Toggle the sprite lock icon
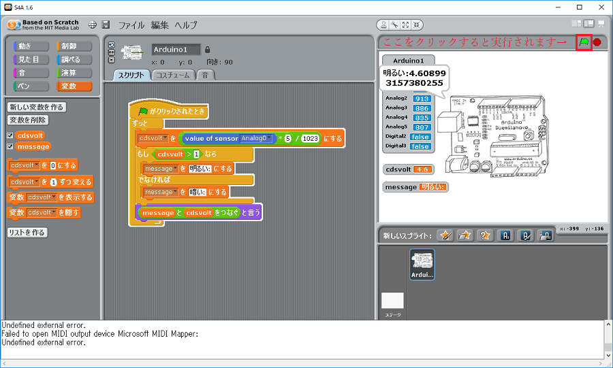 click(208, 50)
